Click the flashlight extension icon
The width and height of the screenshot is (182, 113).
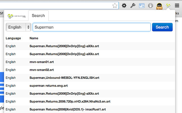point(133,5)
